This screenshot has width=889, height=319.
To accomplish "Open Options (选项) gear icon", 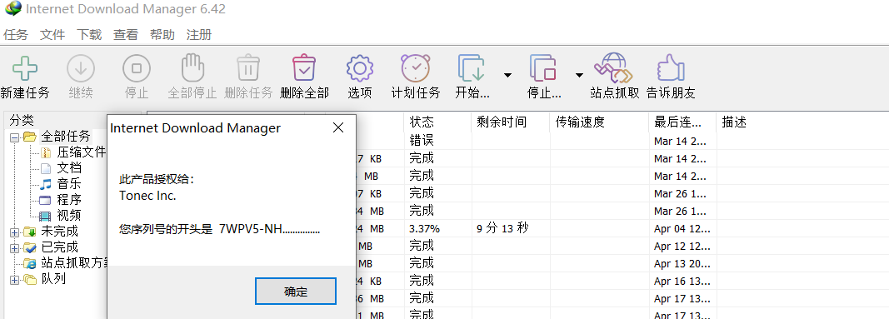I will (x=359, y=68).
